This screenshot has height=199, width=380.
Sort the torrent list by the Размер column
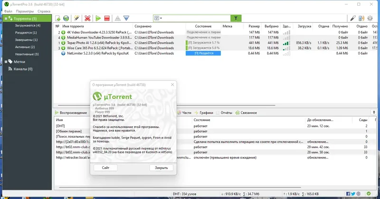(254, 26)
